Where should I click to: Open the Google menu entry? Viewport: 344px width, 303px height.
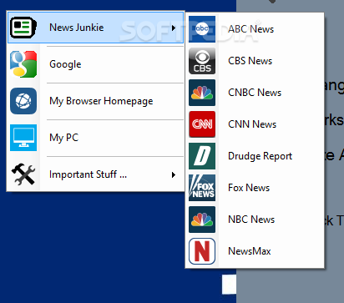[x=95, y=64]
